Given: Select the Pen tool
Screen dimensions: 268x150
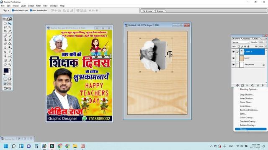Looking at the screenshot, I should (5, 56).
